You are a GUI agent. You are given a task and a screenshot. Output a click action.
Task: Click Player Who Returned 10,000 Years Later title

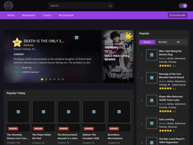point(171,98)
